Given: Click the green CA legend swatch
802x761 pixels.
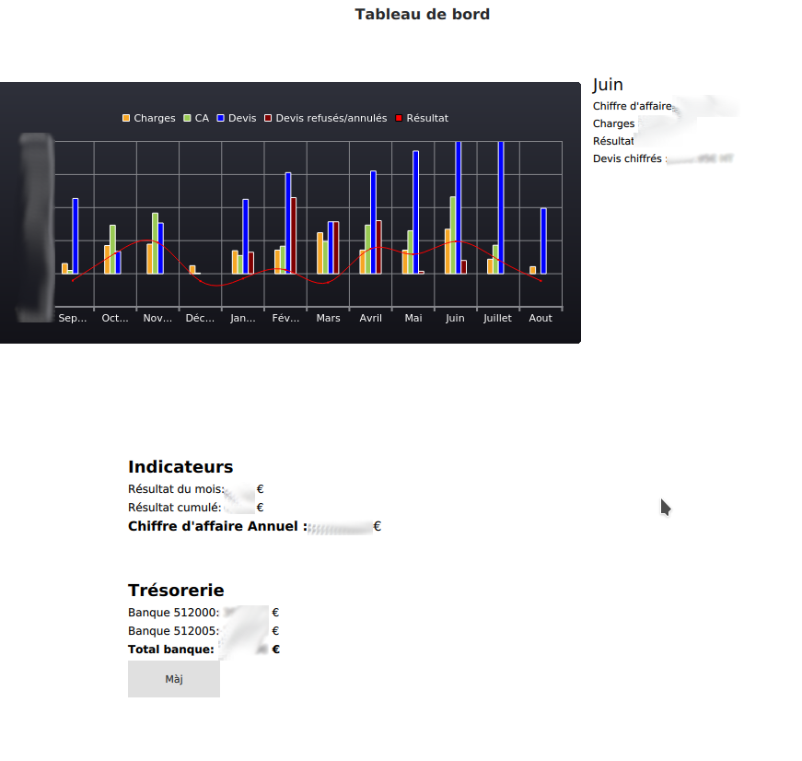Looking at the screenshot, I should (x=188, y=119).
